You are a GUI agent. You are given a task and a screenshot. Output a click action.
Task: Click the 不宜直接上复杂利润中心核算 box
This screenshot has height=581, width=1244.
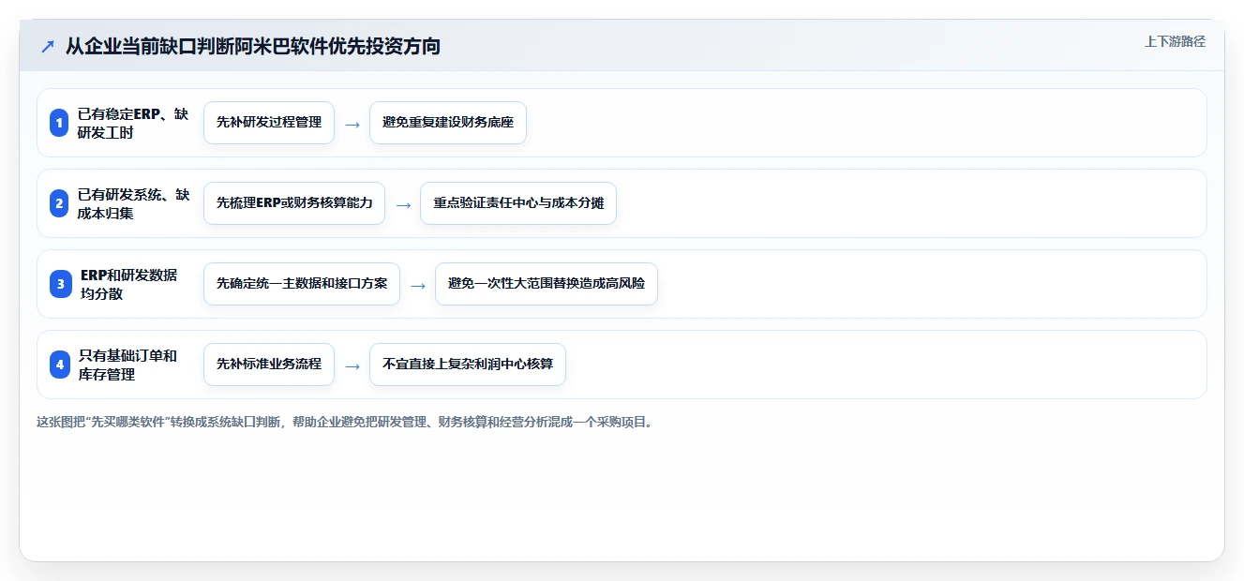click(x=468, y=365)
